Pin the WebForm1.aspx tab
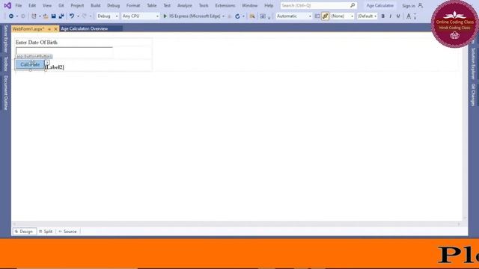479x269 pixels. (x=49, y=29)
